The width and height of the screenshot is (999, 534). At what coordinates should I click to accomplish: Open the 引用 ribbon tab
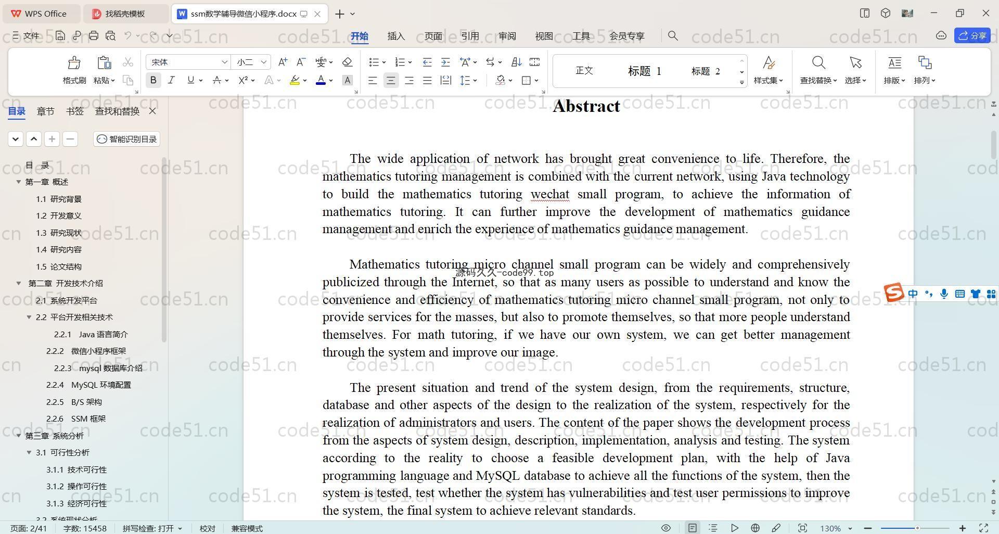pos(470,35)
